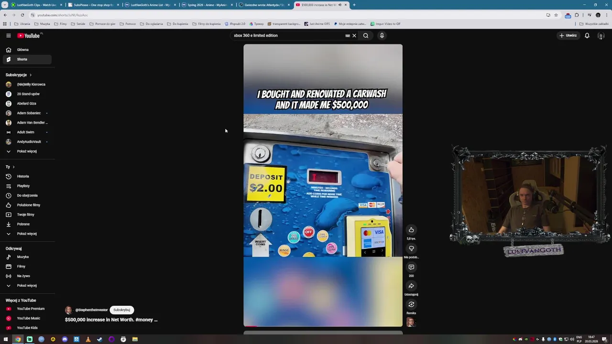The image size is (612, 344).
Task: Switch to SubsPlease browser tab
Action: point(93,5)
